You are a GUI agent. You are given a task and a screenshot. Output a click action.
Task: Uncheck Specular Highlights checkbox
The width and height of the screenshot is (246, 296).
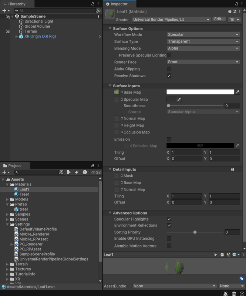(x=169, y=219)
